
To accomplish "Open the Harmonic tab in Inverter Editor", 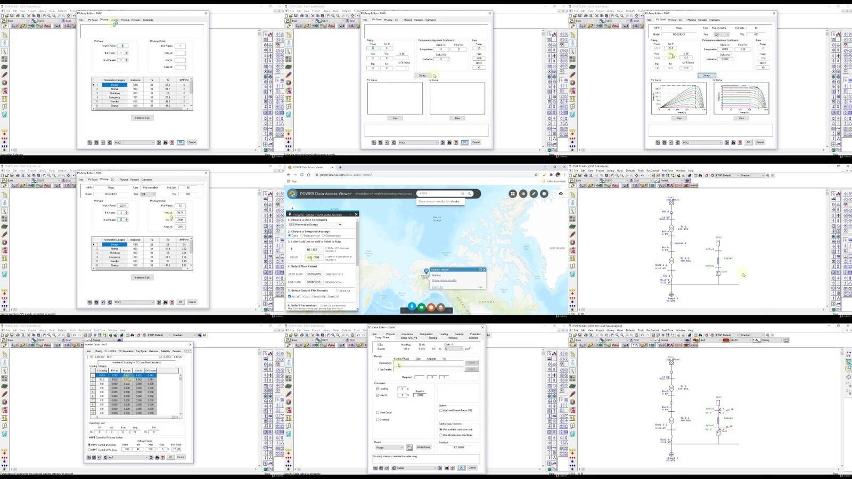I will tap(154, 351).
